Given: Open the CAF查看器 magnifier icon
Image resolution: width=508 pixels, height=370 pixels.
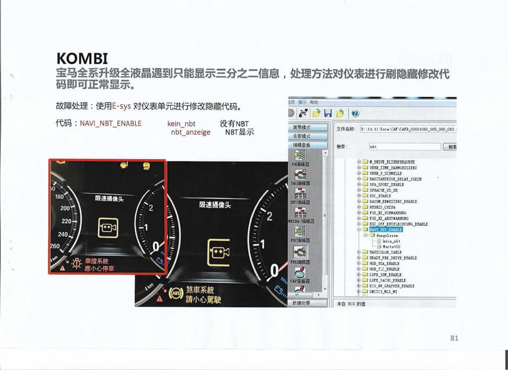Looking at the screenshot, I should point(300,272).
